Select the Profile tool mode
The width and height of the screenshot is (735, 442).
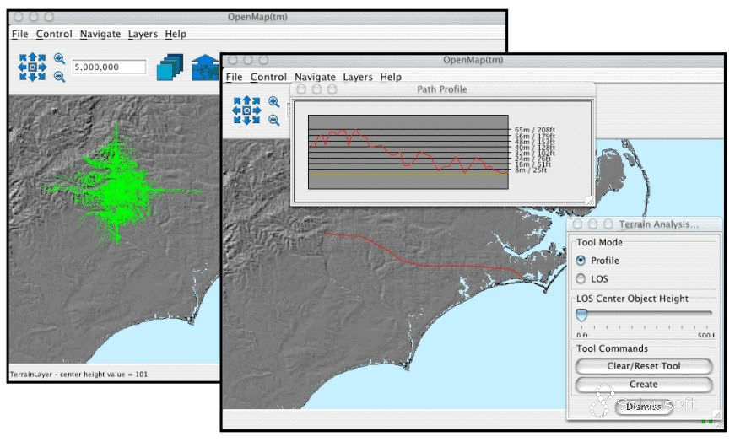coord(581,260)
